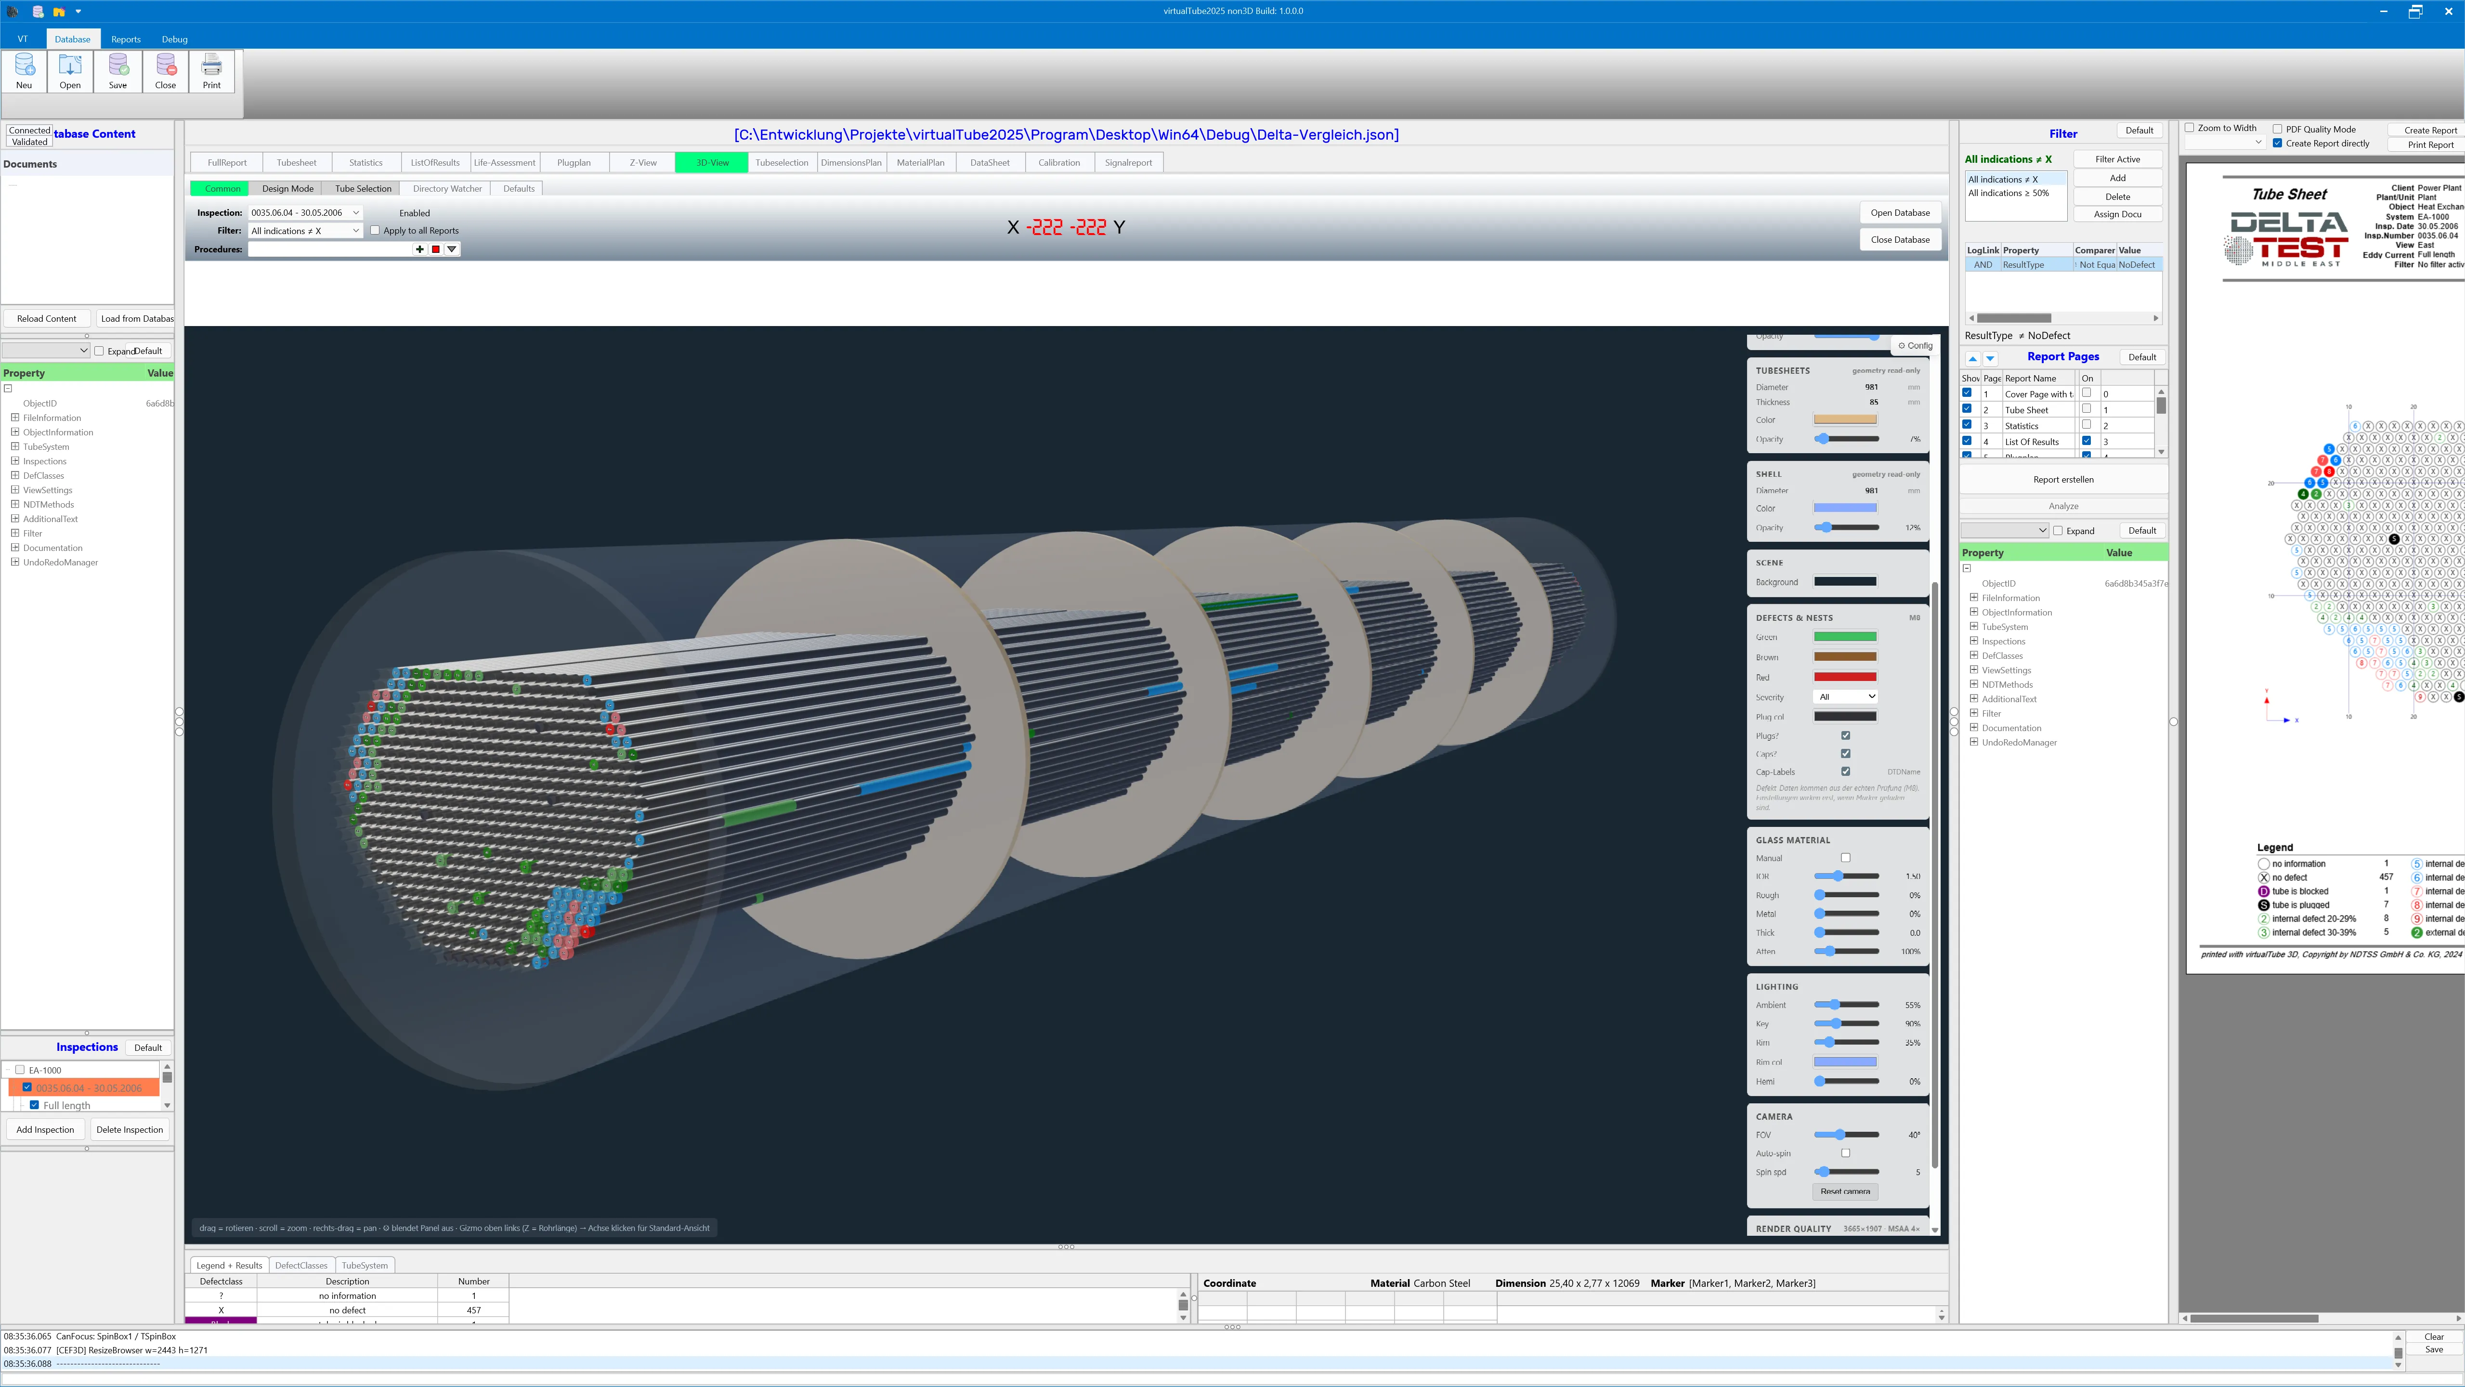Click the Filter Active button
The width and height of the screenshot is (2465, 1387).
tap(2118, 159)
